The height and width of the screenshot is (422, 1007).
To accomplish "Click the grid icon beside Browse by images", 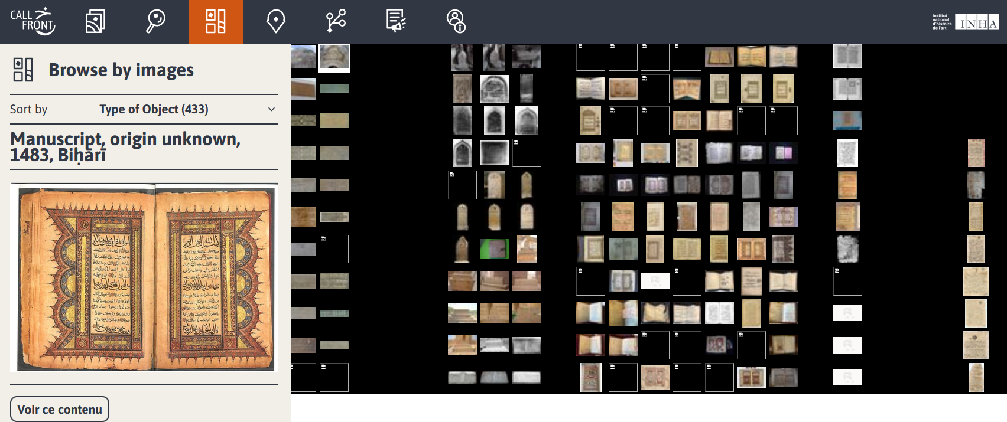I will 23,70.
